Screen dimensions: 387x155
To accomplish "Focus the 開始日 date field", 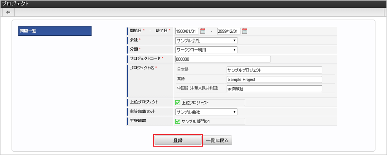I will click(x=187, y=31).
